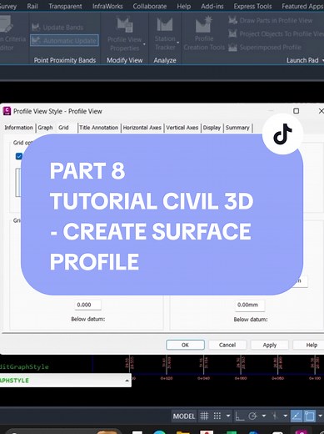The image size is (324, 434).
Task: Click the Profile Creation Tools icon
Action: point(204,24)
